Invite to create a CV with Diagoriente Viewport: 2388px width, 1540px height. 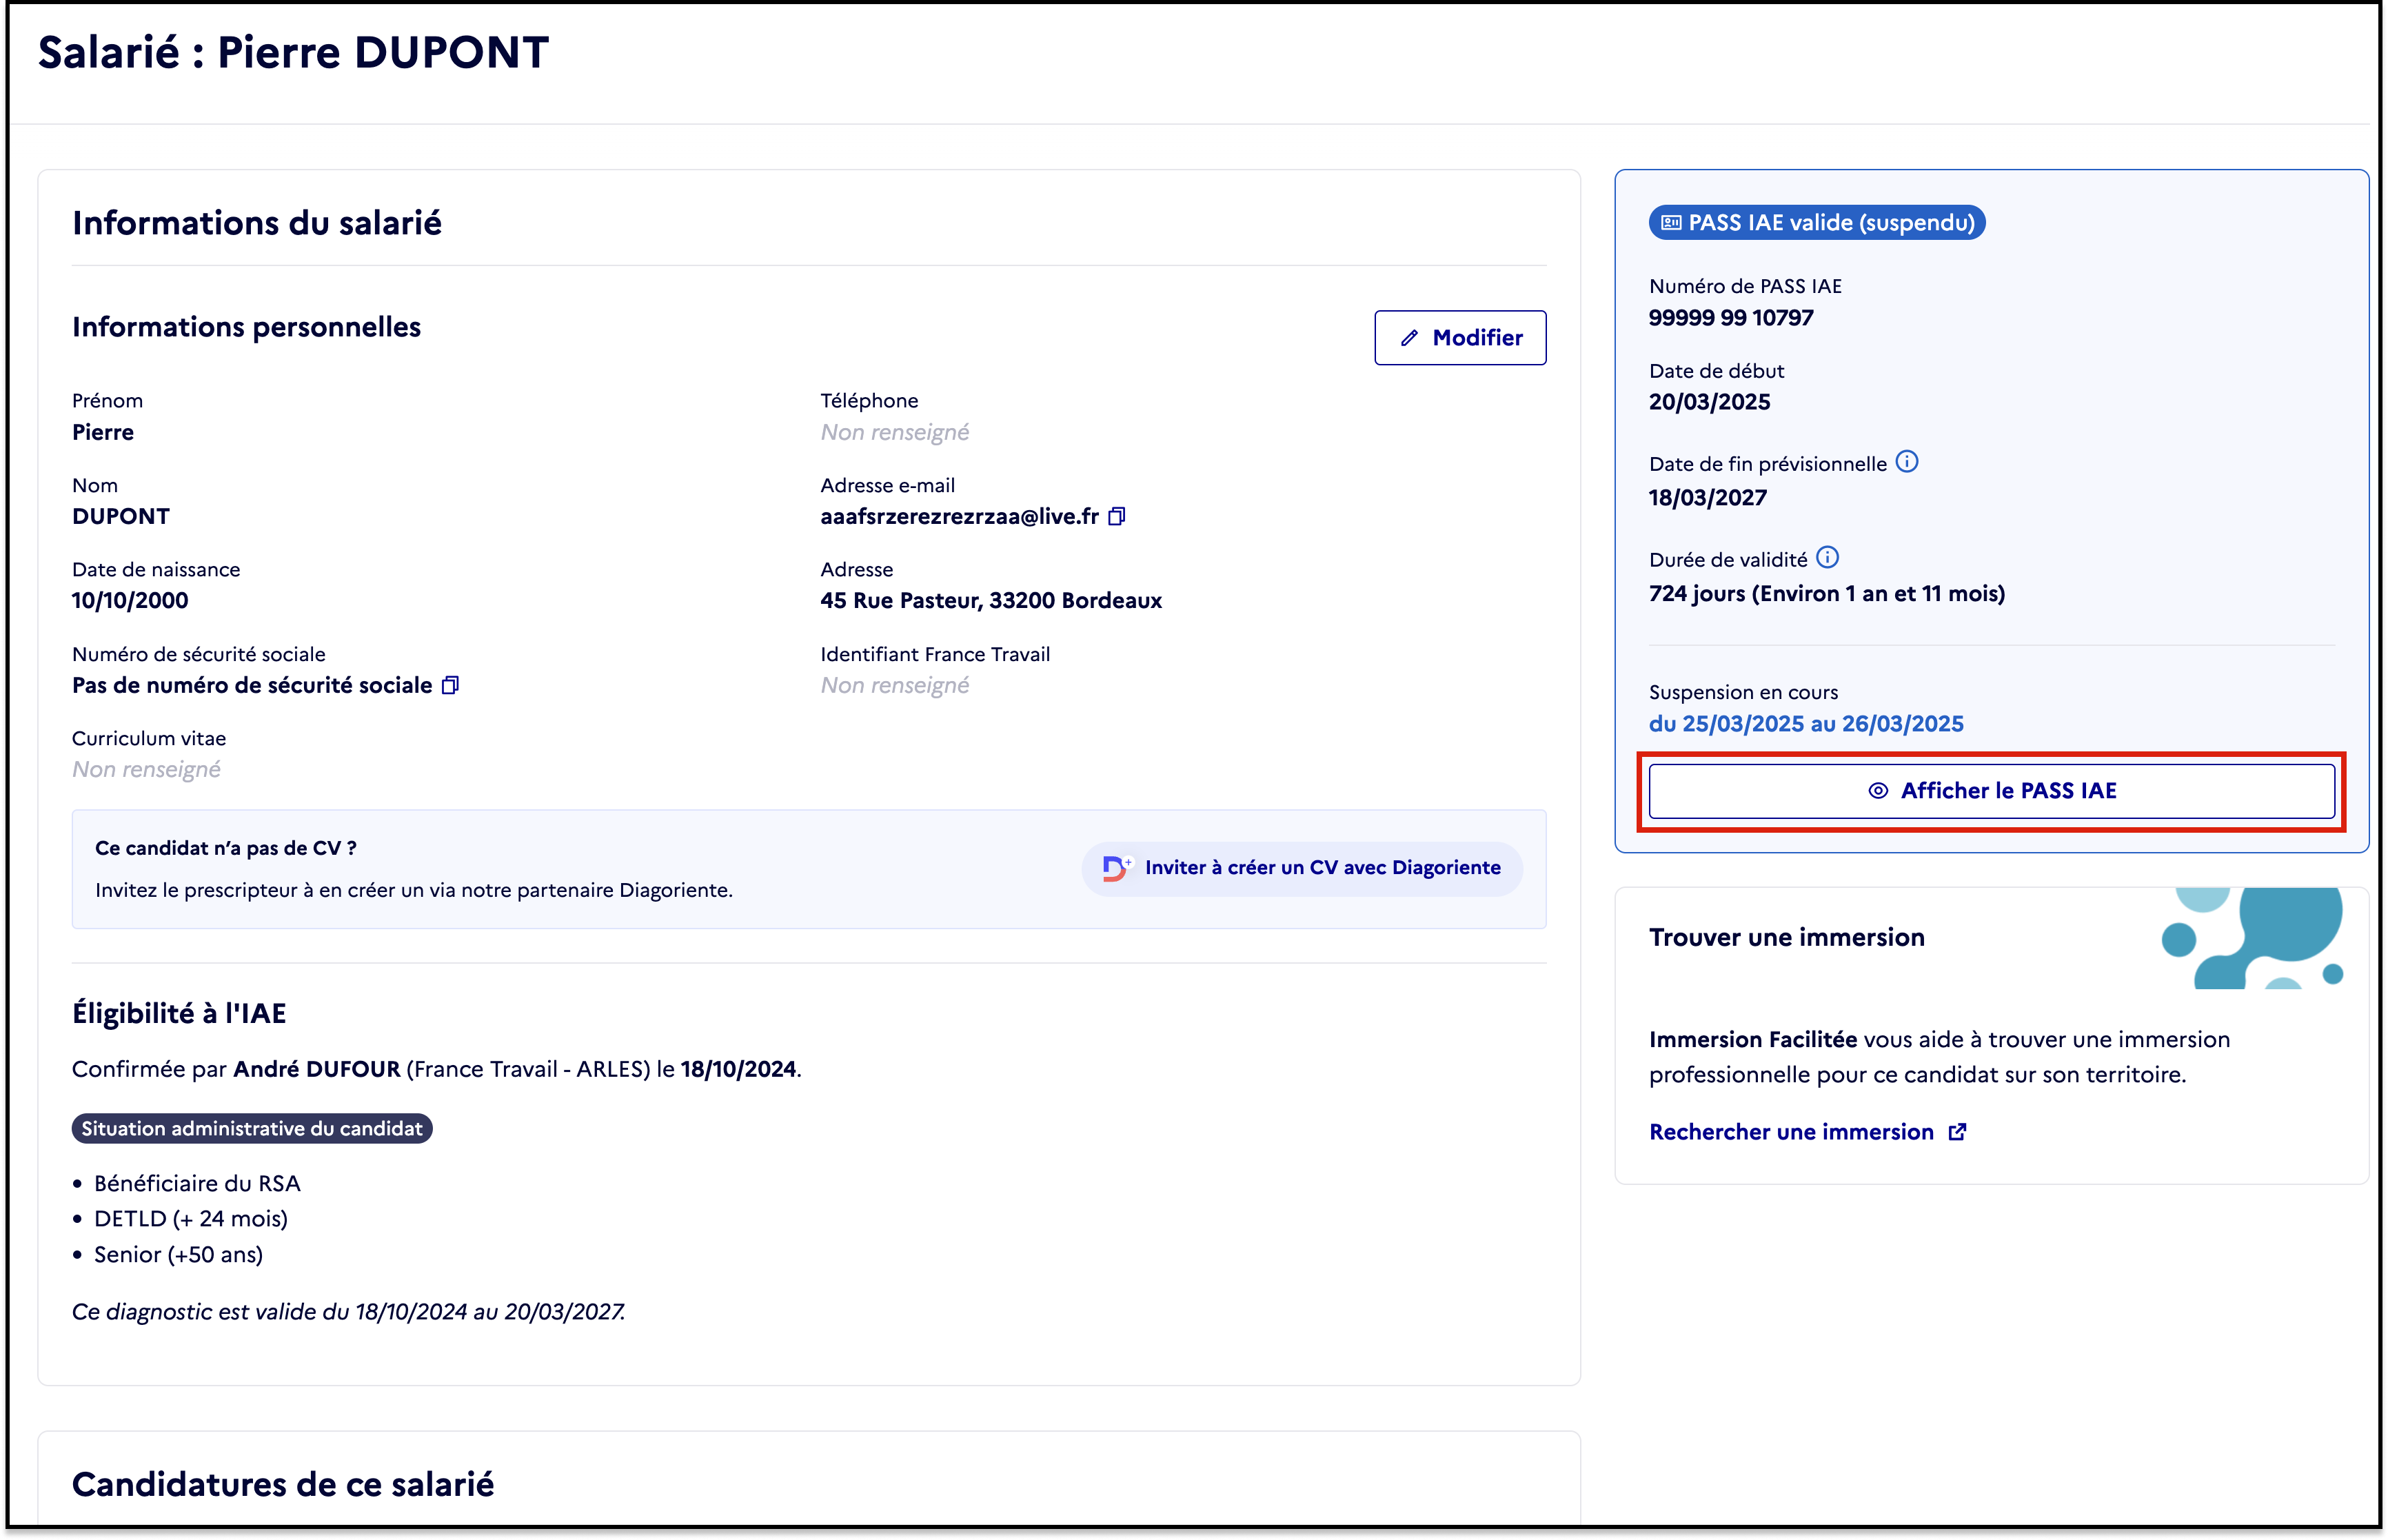1302,868
